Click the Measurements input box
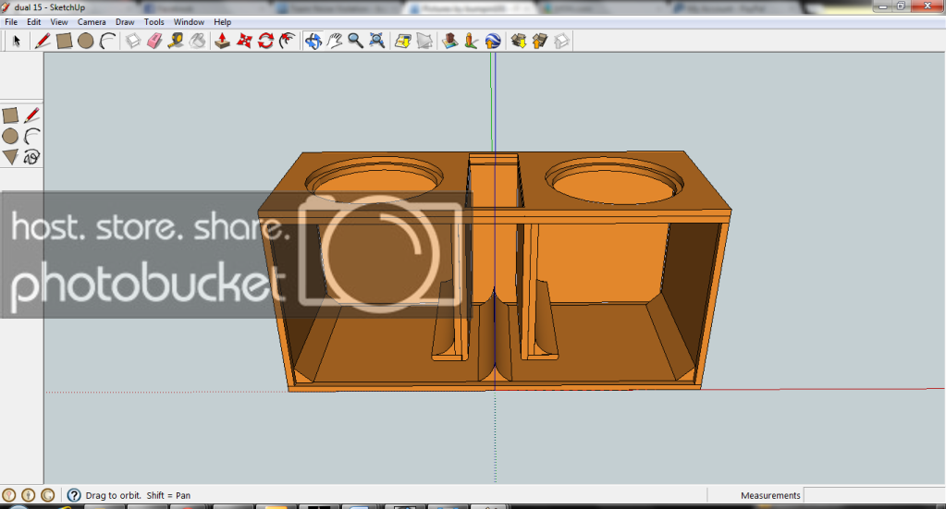 (x=874, y=495)
